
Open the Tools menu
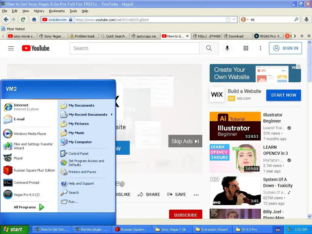coord(73,11)
